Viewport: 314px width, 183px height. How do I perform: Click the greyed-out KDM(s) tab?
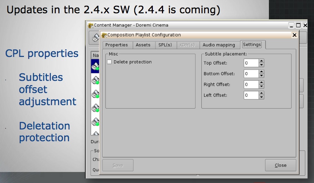pos(187,45)
